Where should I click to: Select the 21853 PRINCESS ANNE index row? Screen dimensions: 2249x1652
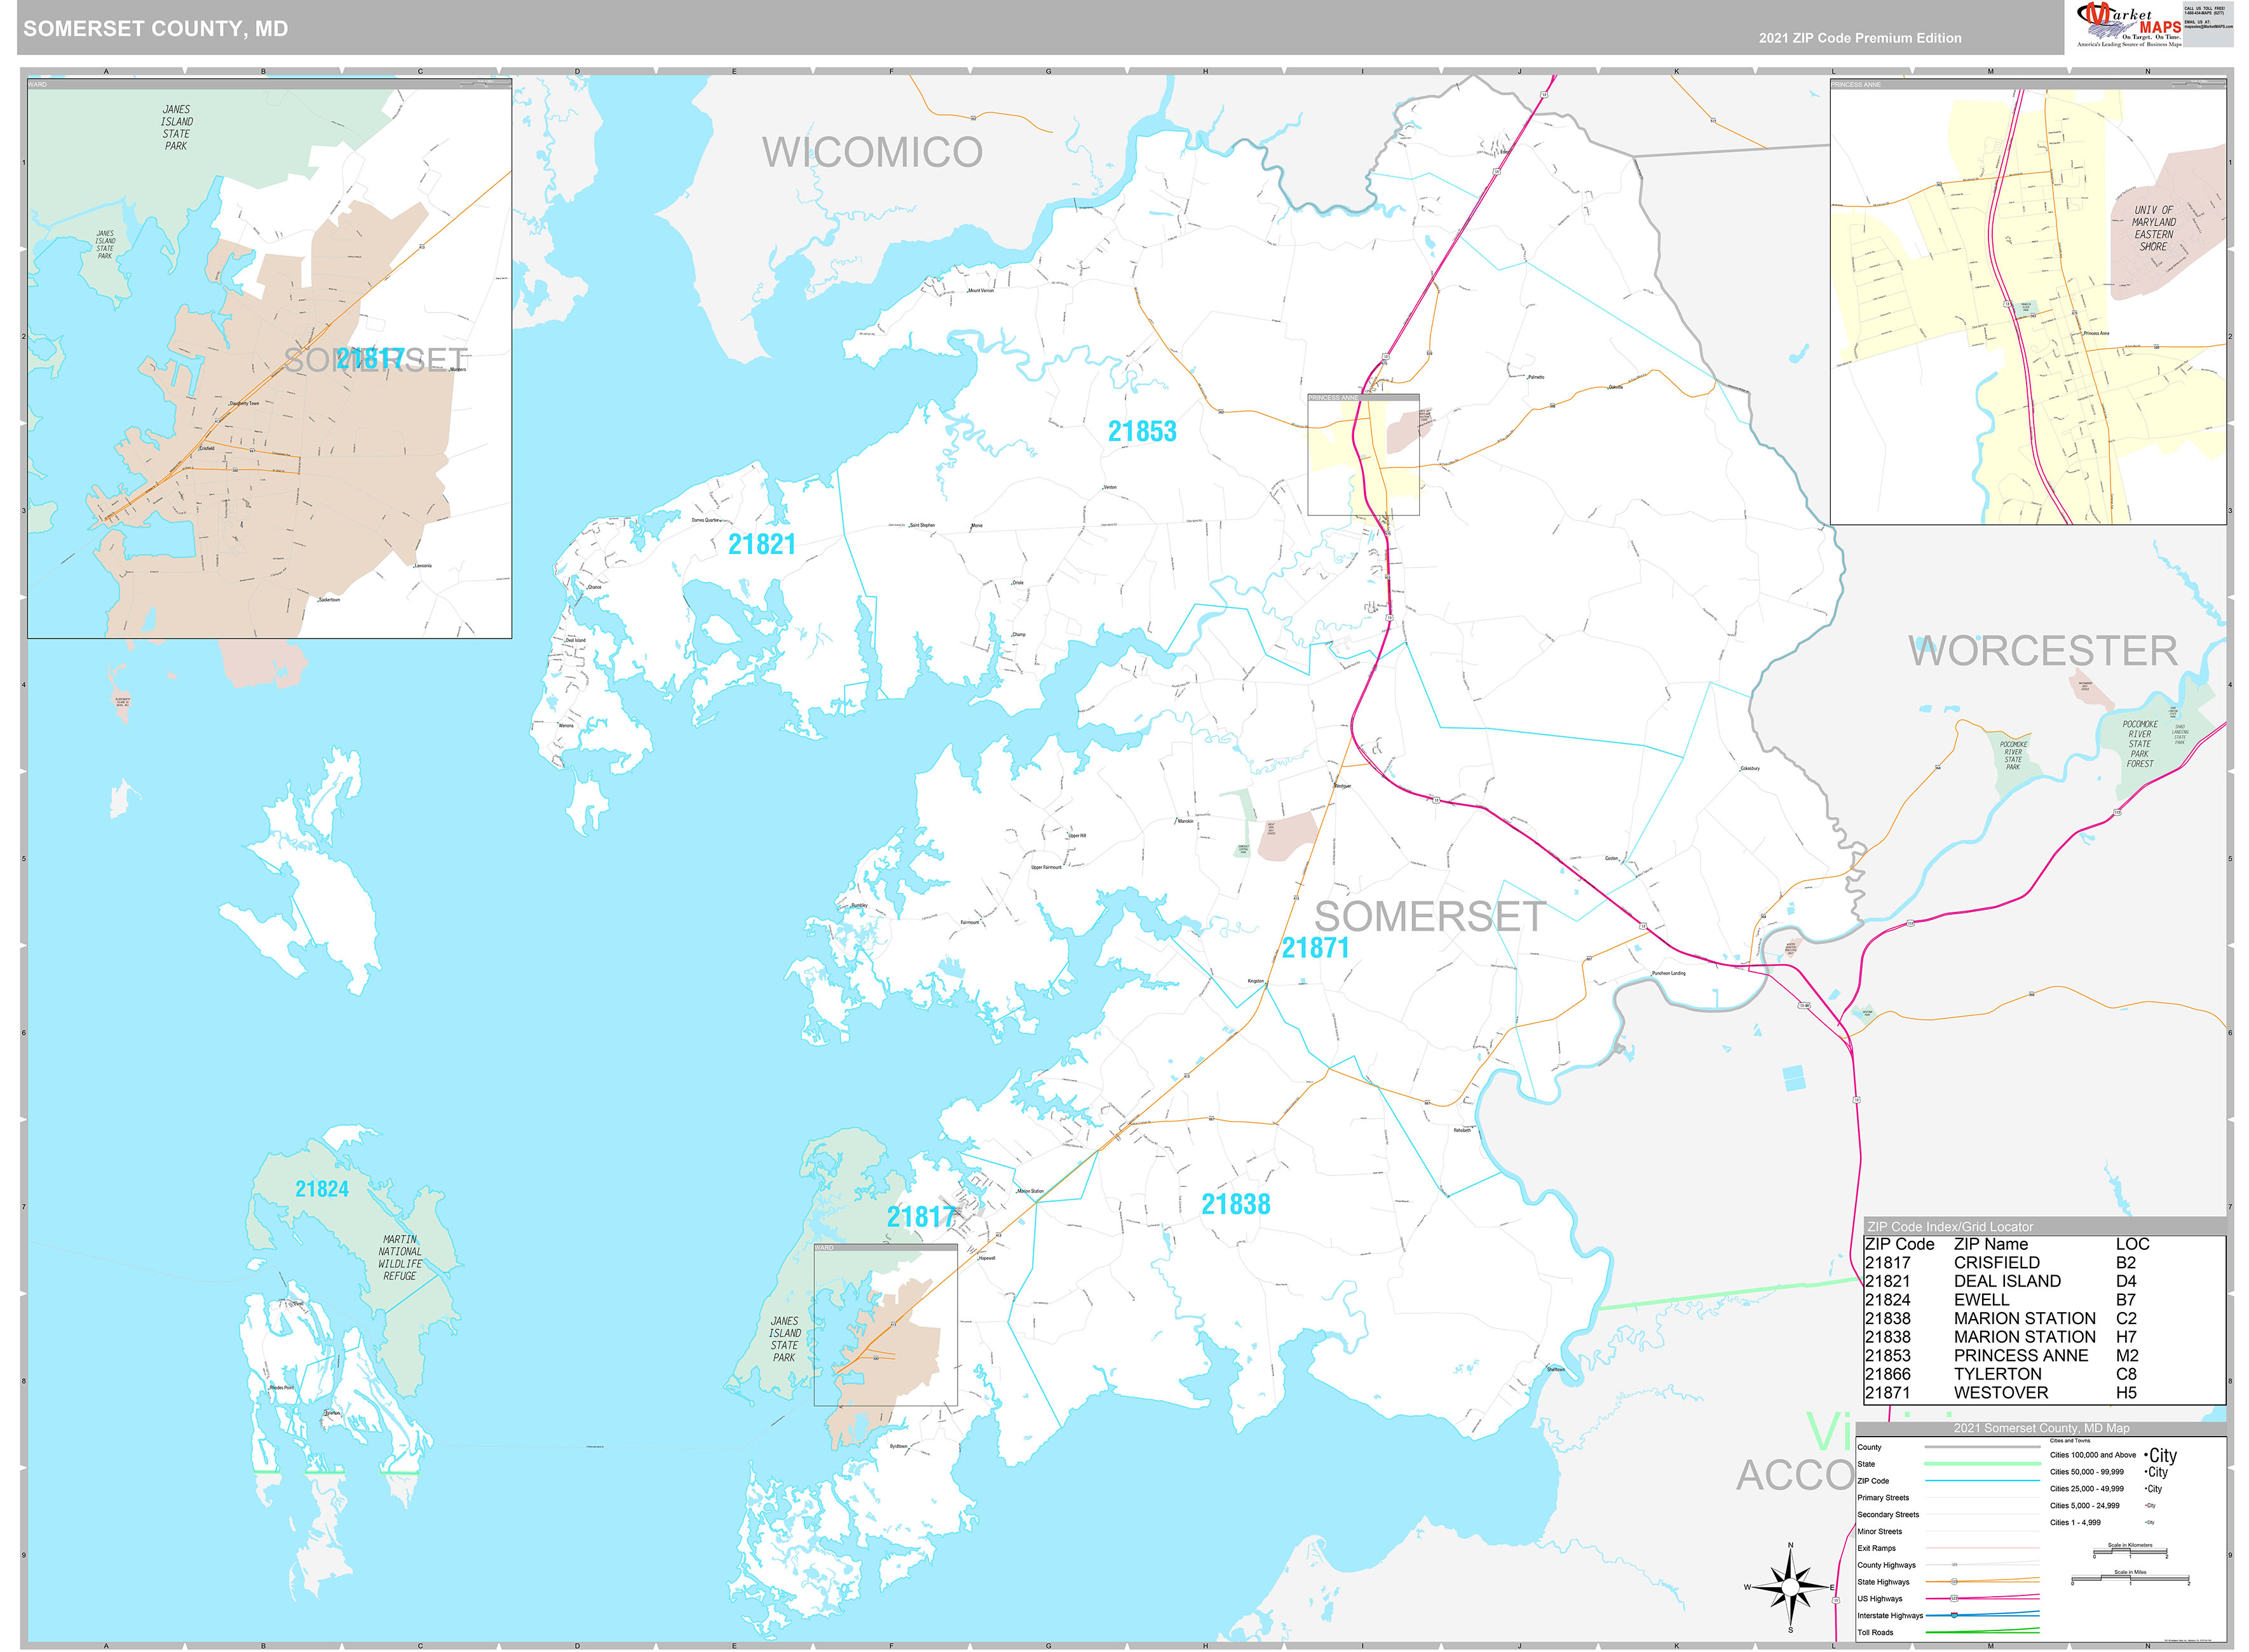2044,1356
